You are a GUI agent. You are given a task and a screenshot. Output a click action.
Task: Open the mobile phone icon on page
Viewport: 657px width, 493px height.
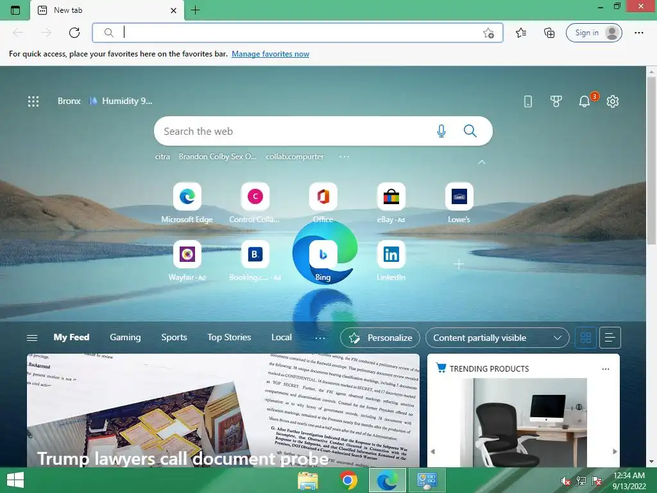[x=528, y=101]
